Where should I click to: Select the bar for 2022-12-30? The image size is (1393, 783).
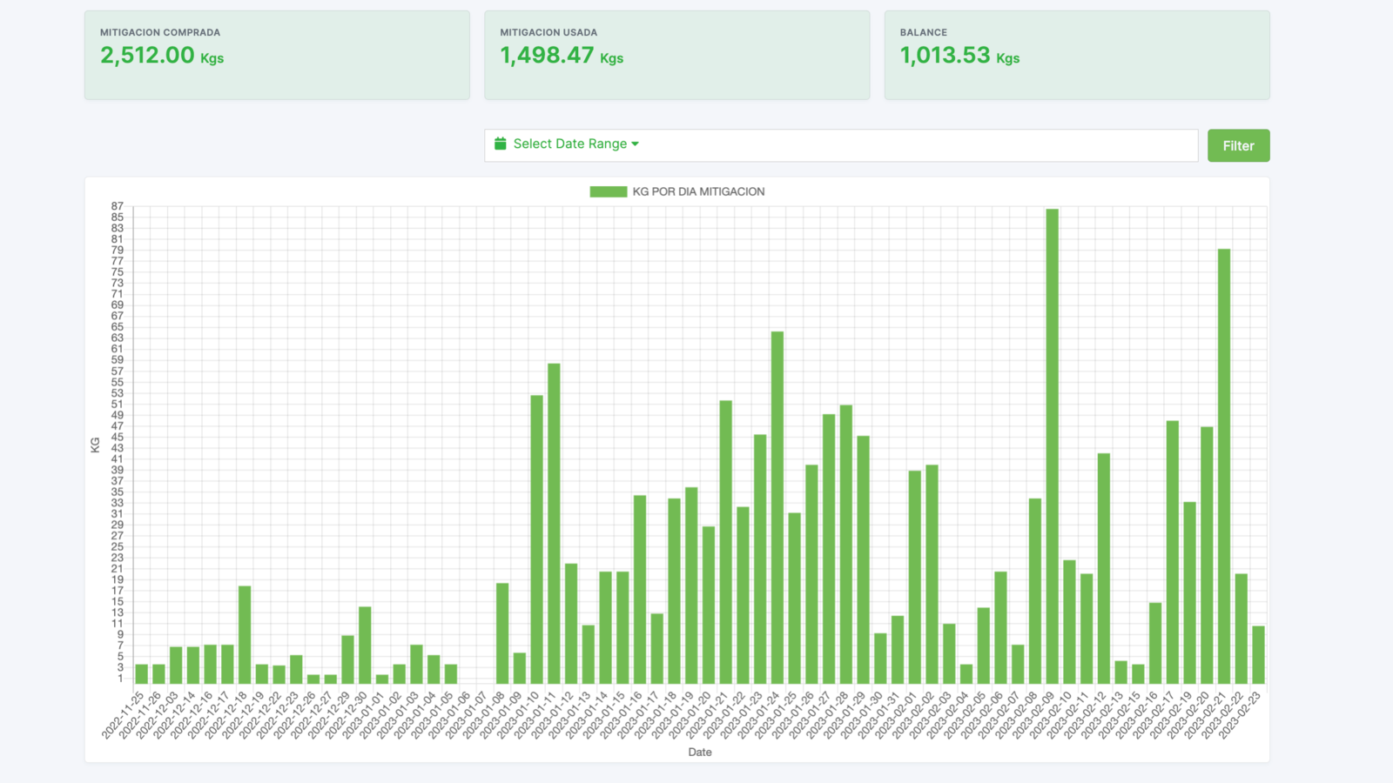(365, 646)
